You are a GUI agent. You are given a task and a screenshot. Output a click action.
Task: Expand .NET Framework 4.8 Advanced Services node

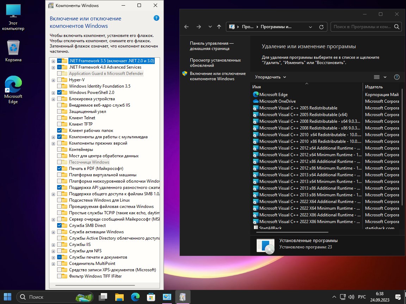53,68
